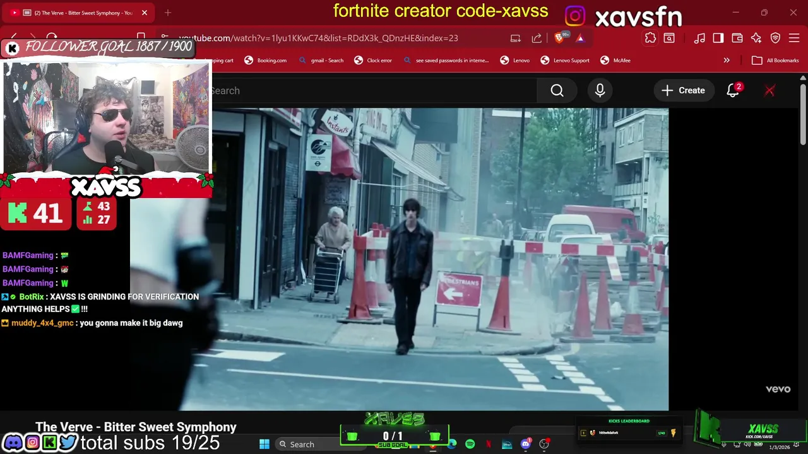Open YouTube notifications bell
This screenshot has width=808, height=454.
[733, 90]
